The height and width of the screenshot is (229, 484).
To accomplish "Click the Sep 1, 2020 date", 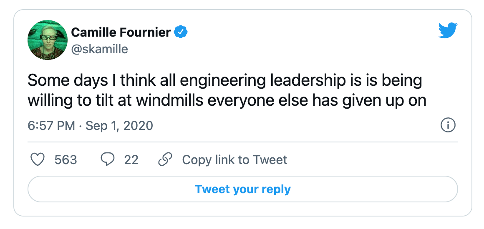I will click(119, 125).
